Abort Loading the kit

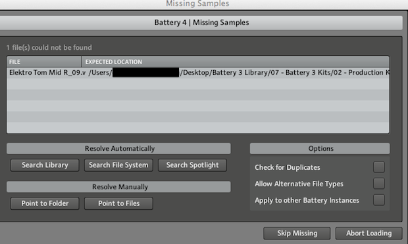click(x=369, y=234)
